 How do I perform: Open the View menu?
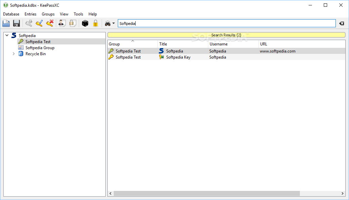[64, 14]
